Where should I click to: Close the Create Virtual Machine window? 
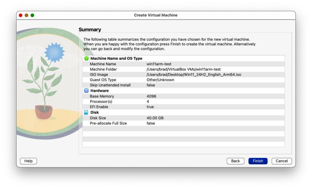20,15
